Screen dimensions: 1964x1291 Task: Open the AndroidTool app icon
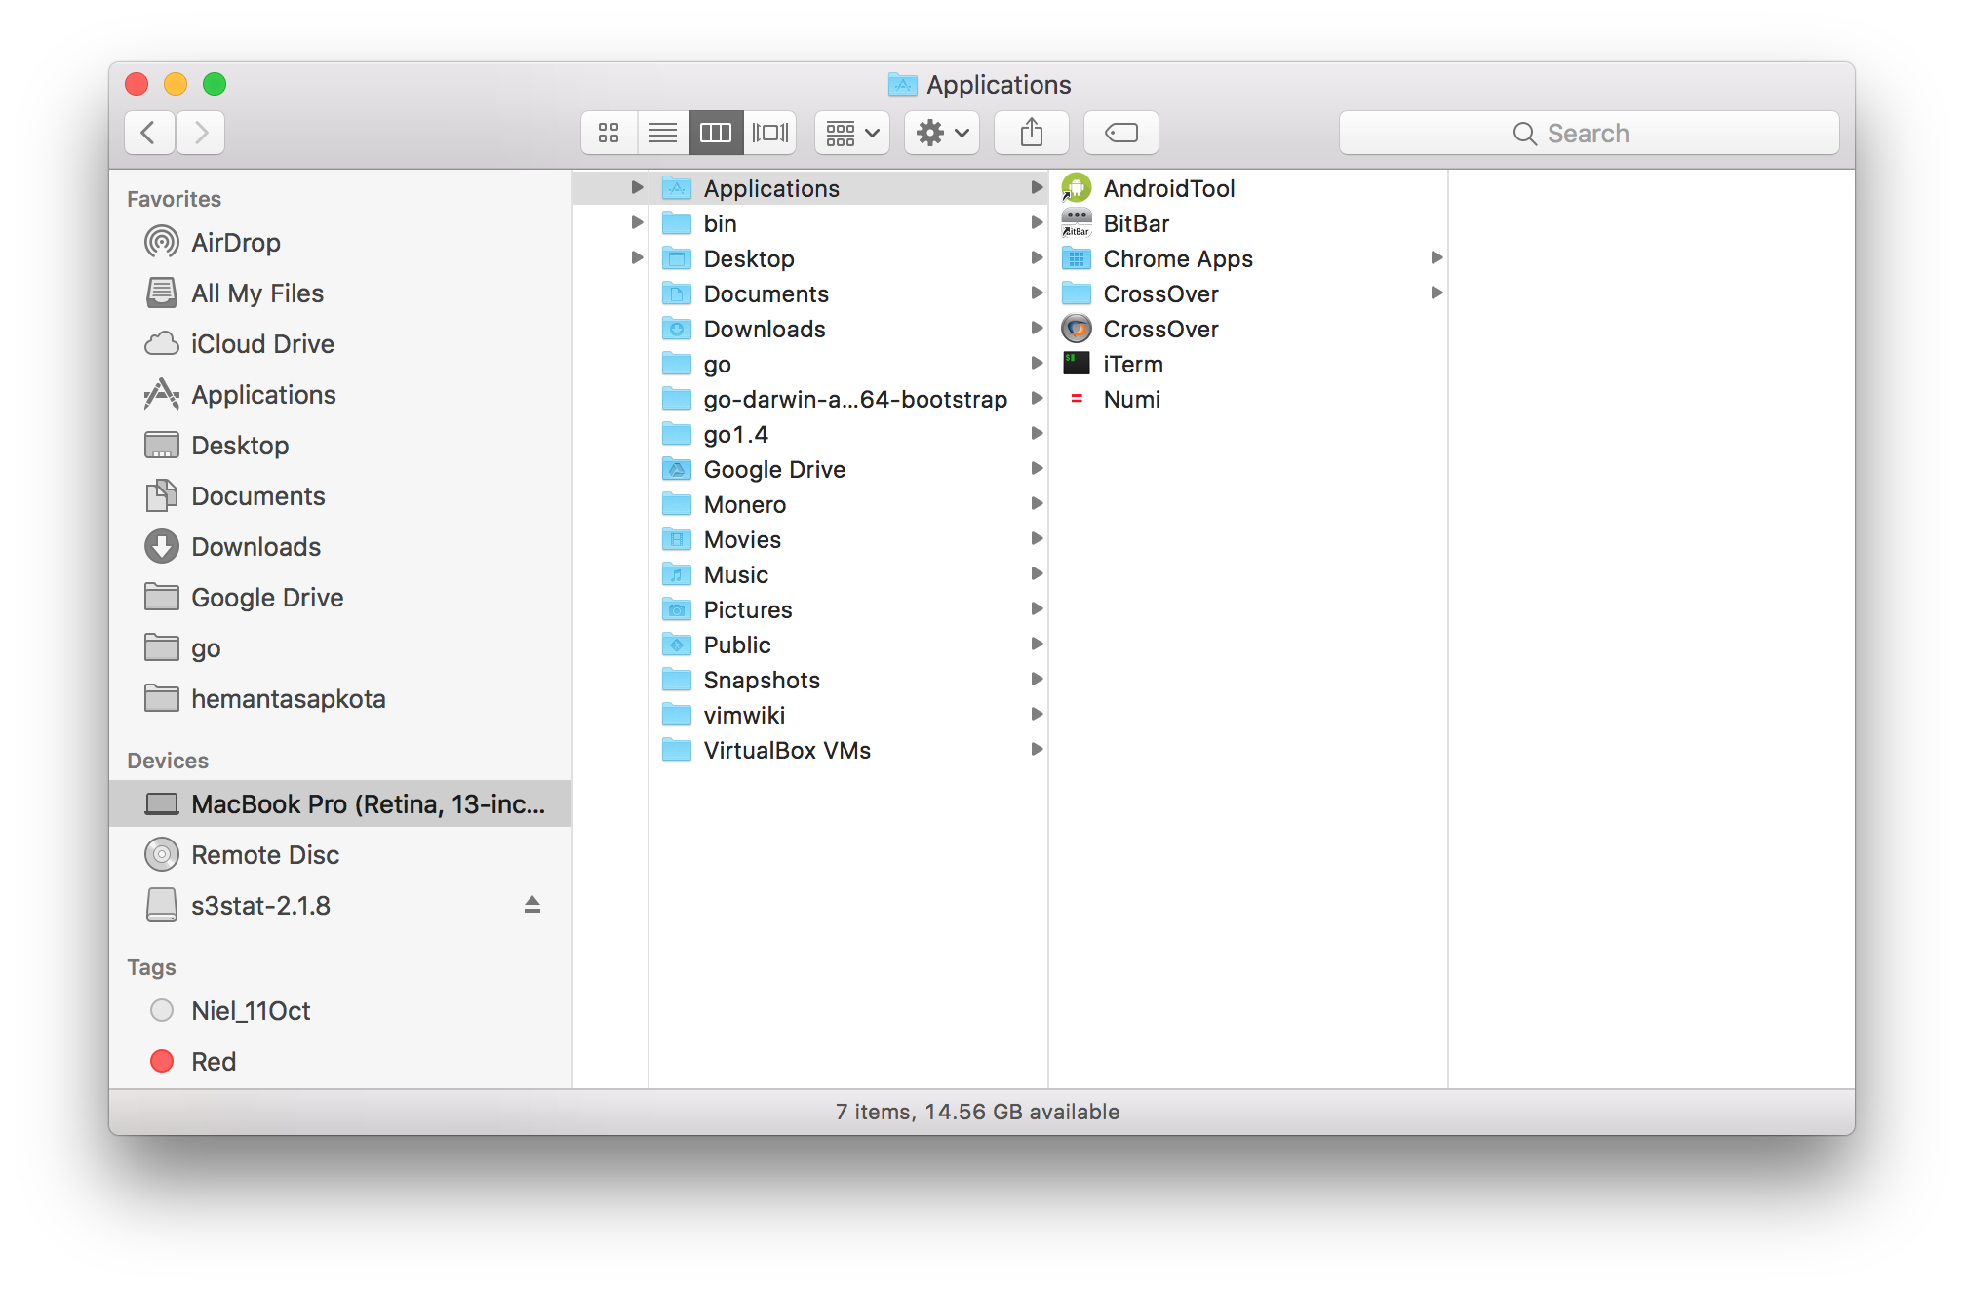pyautogui.click(x=1077, y=188)
